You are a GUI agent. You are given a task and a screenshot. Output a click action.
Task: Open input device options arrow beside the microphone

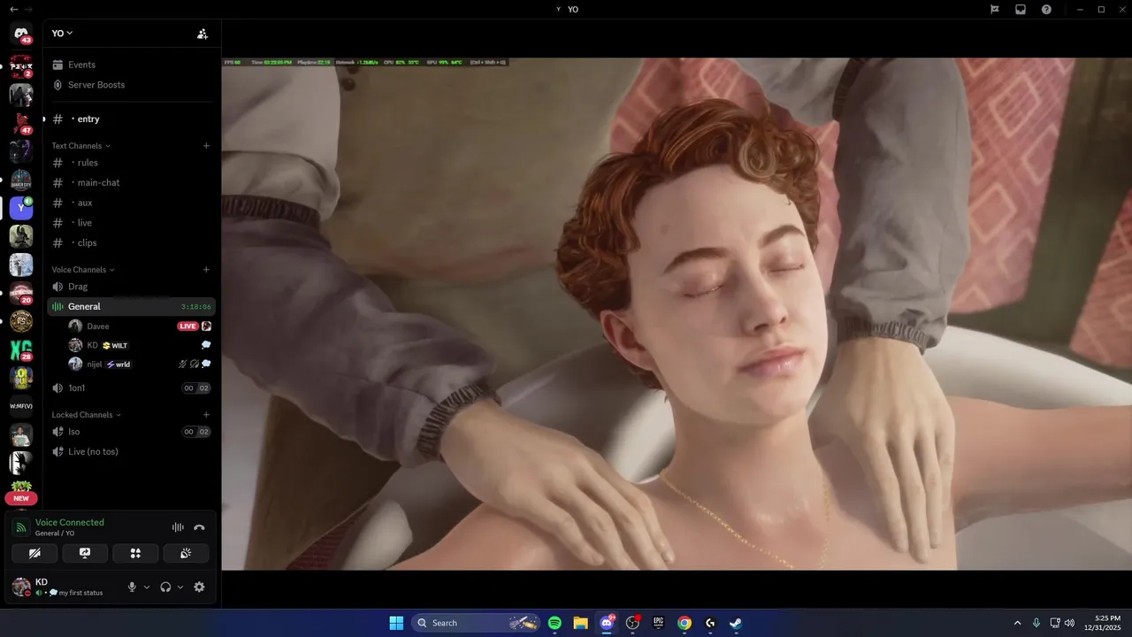[147, 587]
